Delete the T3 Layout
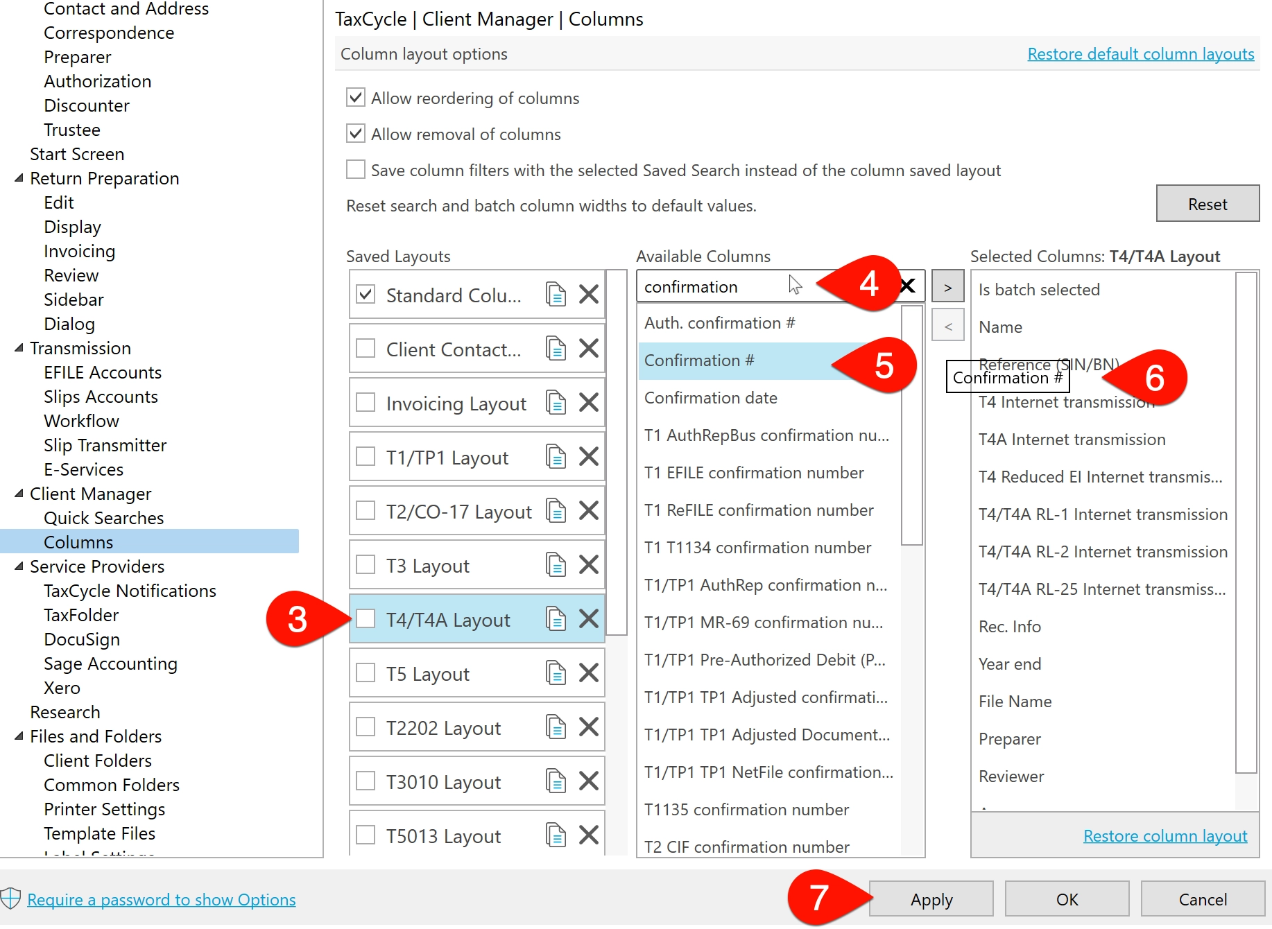This screenshot has height=929, width=1272. 589,565
